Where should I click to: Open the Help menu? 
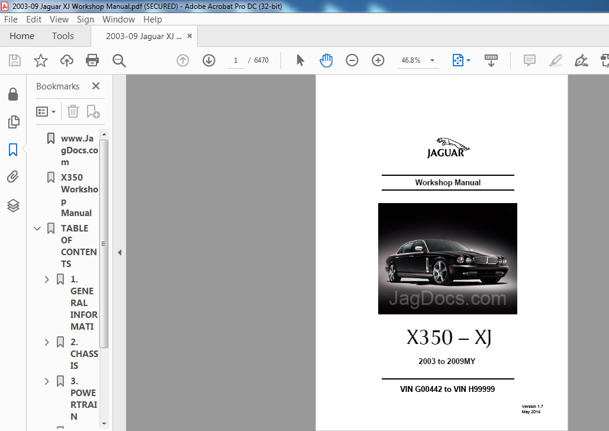153,20
